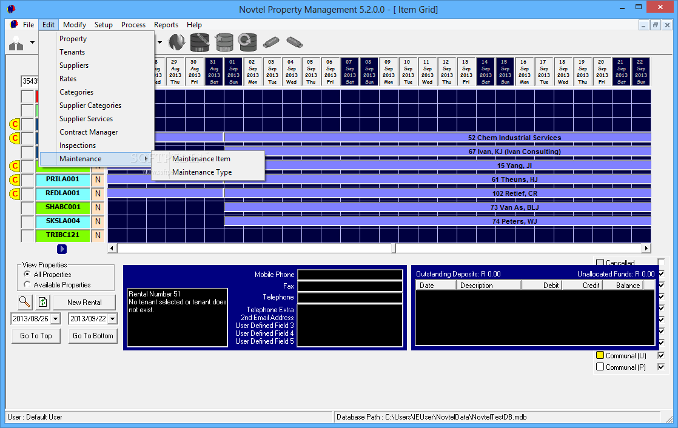Viewport: 678px width, 428px height.
Task: Click the first USB flash drive icon
Action: pos(271,42)
